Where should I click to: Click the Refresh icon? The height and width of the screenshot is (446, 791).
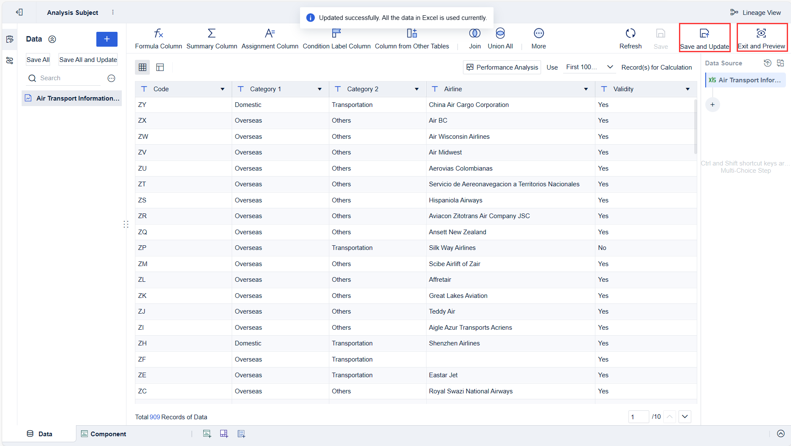(630, 34)
